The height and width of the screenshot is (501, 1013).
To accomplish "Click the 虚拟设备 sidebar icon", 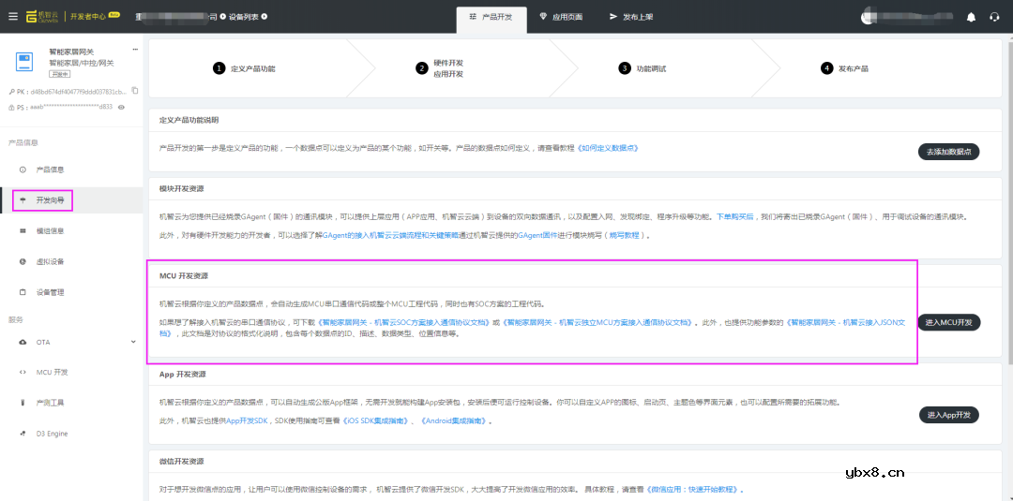I will pos(23,262).
